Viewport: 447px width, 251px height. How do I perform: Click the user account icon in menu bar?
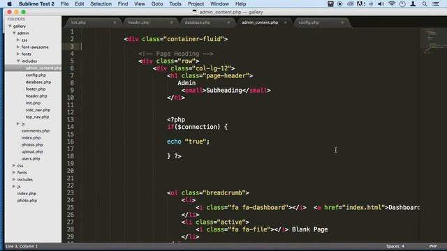tap(413, 4)
